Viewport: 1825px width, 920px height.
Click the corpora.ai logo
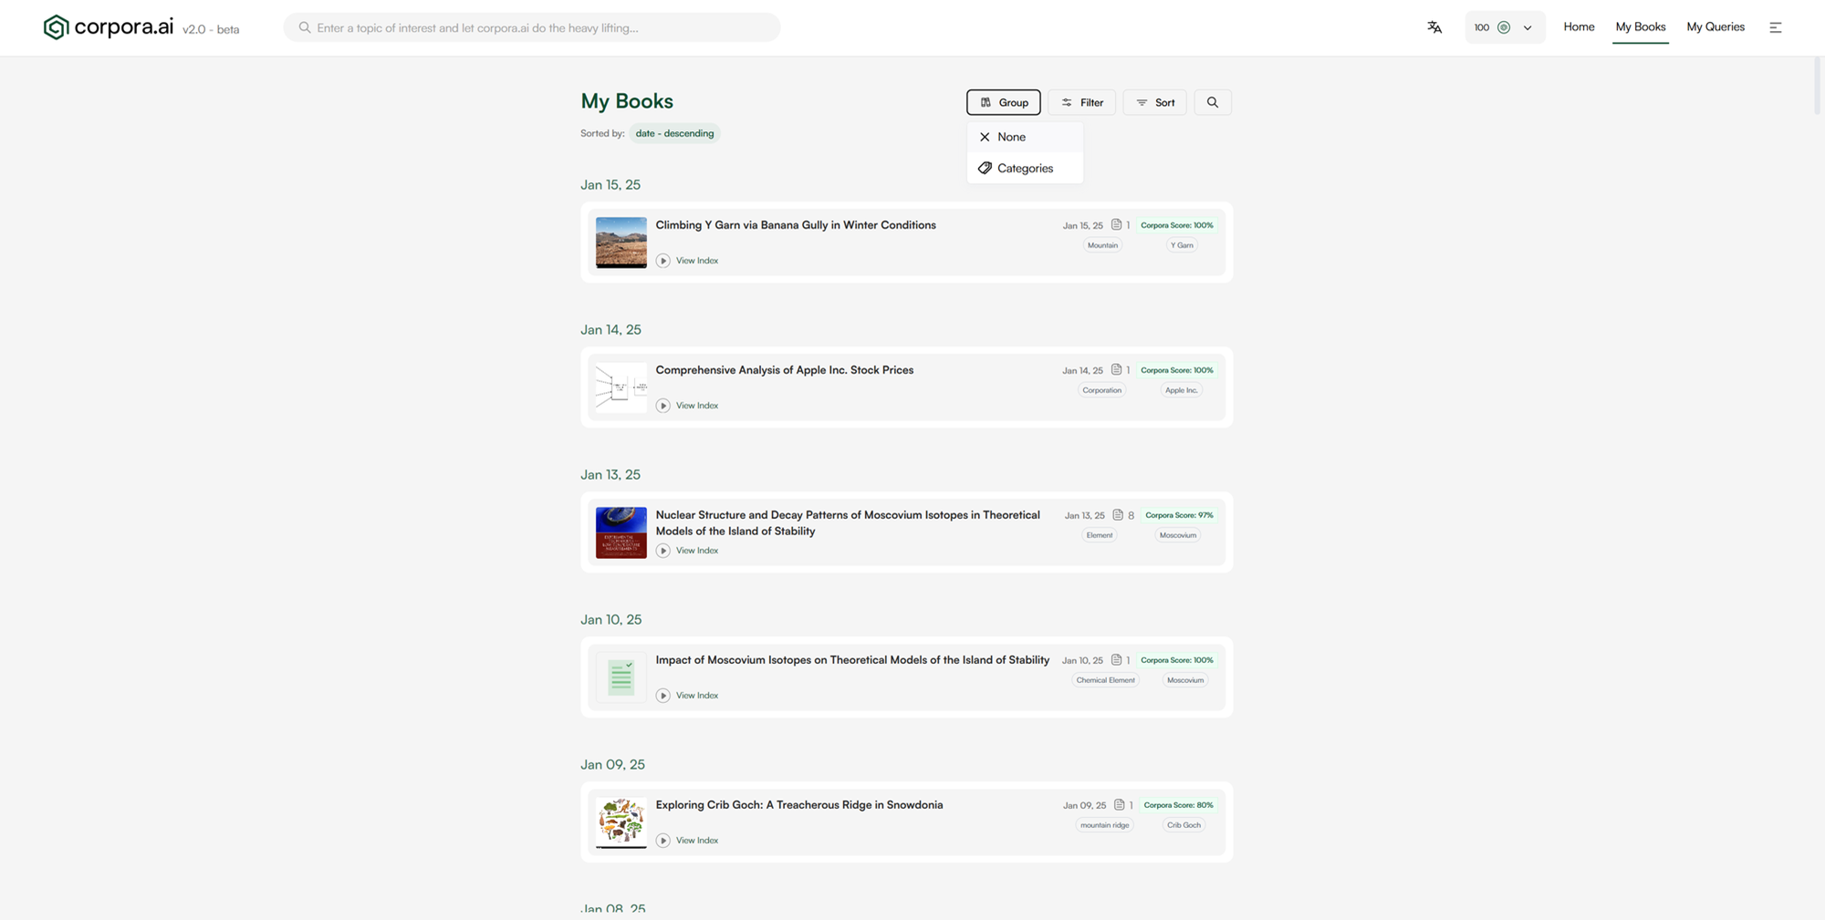click(x=109, y=27)
